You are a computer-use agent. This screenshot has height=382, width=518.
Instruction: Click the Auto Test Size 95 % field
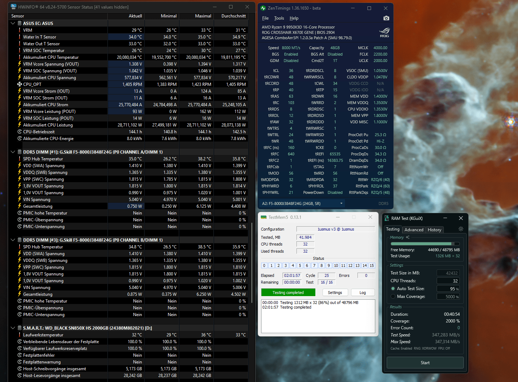448,289
